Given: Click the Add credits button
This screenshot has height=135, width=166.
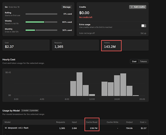Looking at the screenshot, I should (138, 7).
